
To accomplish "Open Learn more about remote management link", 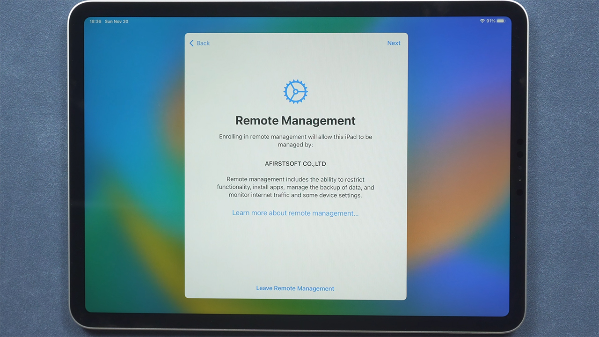I will click(295, 213).
